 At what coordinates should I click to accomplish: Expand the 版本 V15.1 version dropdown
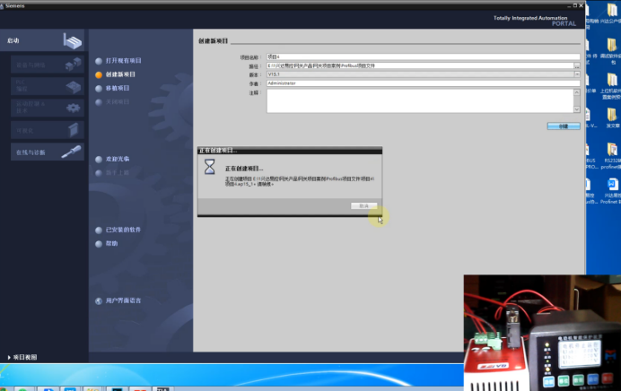point(577,74)
